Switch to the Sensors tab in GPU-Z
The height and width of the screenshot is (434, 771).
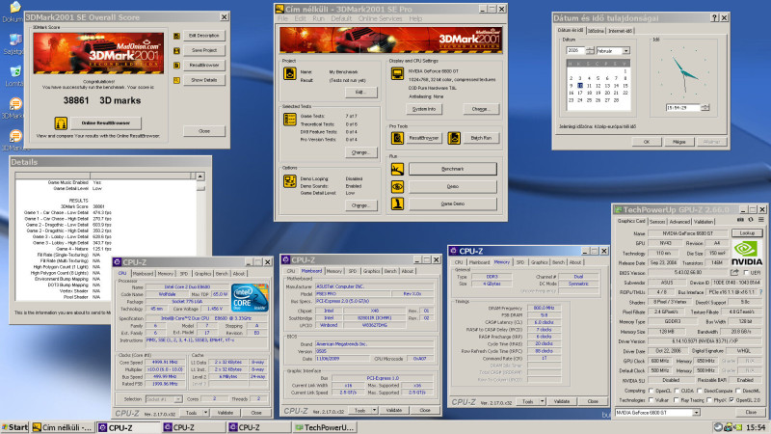click(x=655, y=221)
